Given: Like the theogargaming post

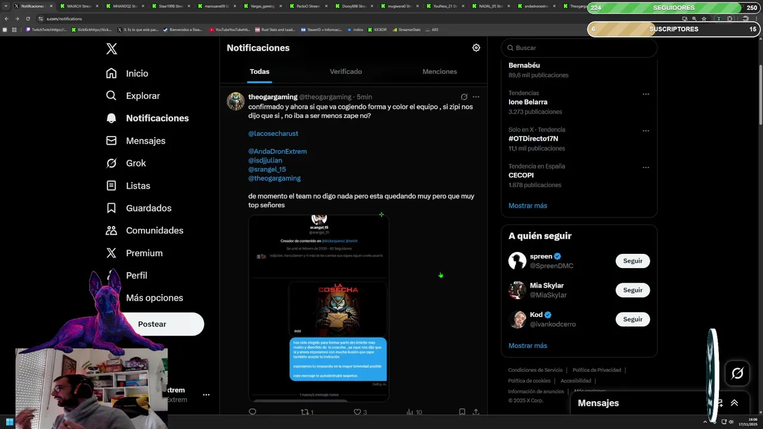Looking at the screenshot, I should 360,412.
